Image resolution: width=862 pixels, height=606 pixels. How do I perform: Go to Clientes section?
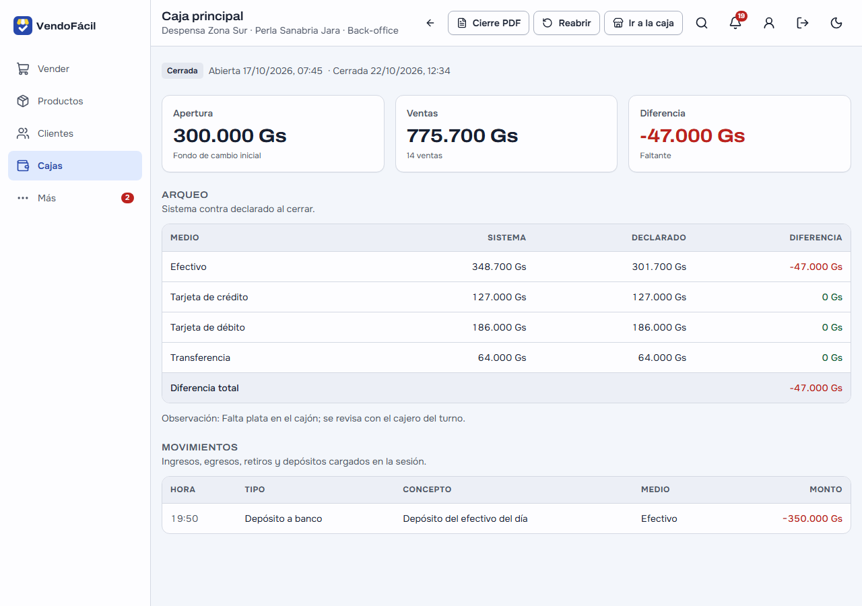(x=75, y=133)
